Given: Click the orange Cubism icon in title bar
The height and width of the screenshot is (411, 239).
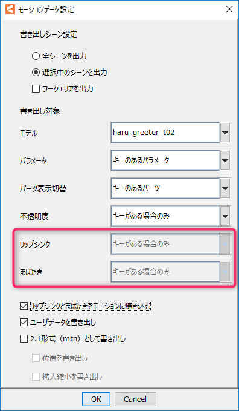Looking at the screenshot, I should (10, 10).
